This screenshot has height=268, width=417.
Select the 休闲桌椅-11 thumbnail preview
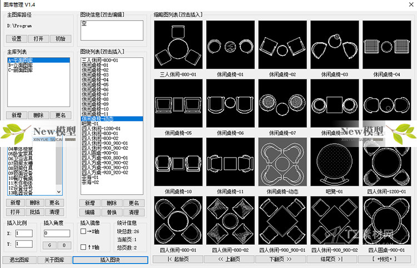tap(230, 162)
